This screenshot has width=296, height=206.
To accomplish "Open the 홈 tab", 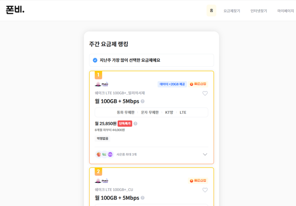I will tap(211, 10).
